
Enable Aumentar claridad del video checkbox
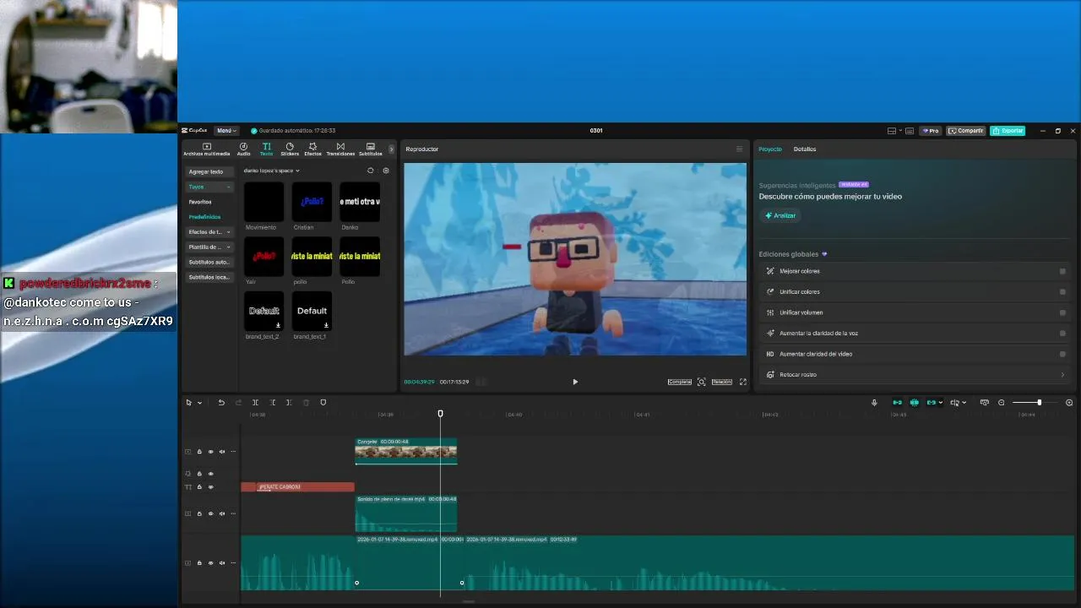(1062, 354)
